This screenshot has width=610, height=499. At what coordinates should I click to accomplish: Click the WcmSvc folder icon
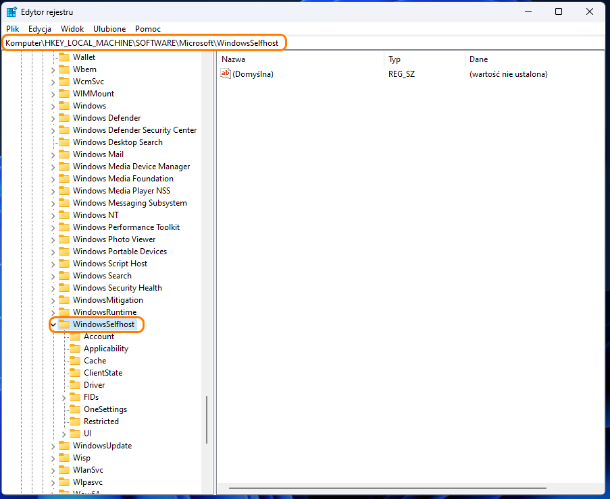point(63,82)
